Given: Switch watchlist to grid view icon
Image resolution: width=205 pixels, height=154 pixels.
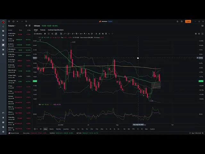Looking at the screenshot, I should pyautogui.click(x=26, y=26).
